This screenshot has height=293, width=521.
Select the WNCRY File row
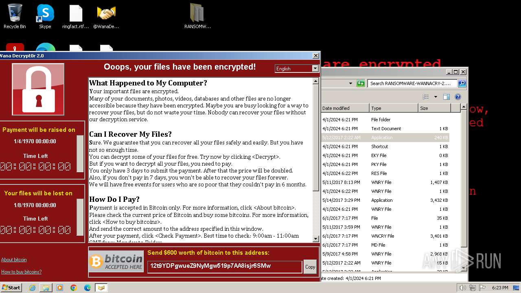(x=385, y=236)
